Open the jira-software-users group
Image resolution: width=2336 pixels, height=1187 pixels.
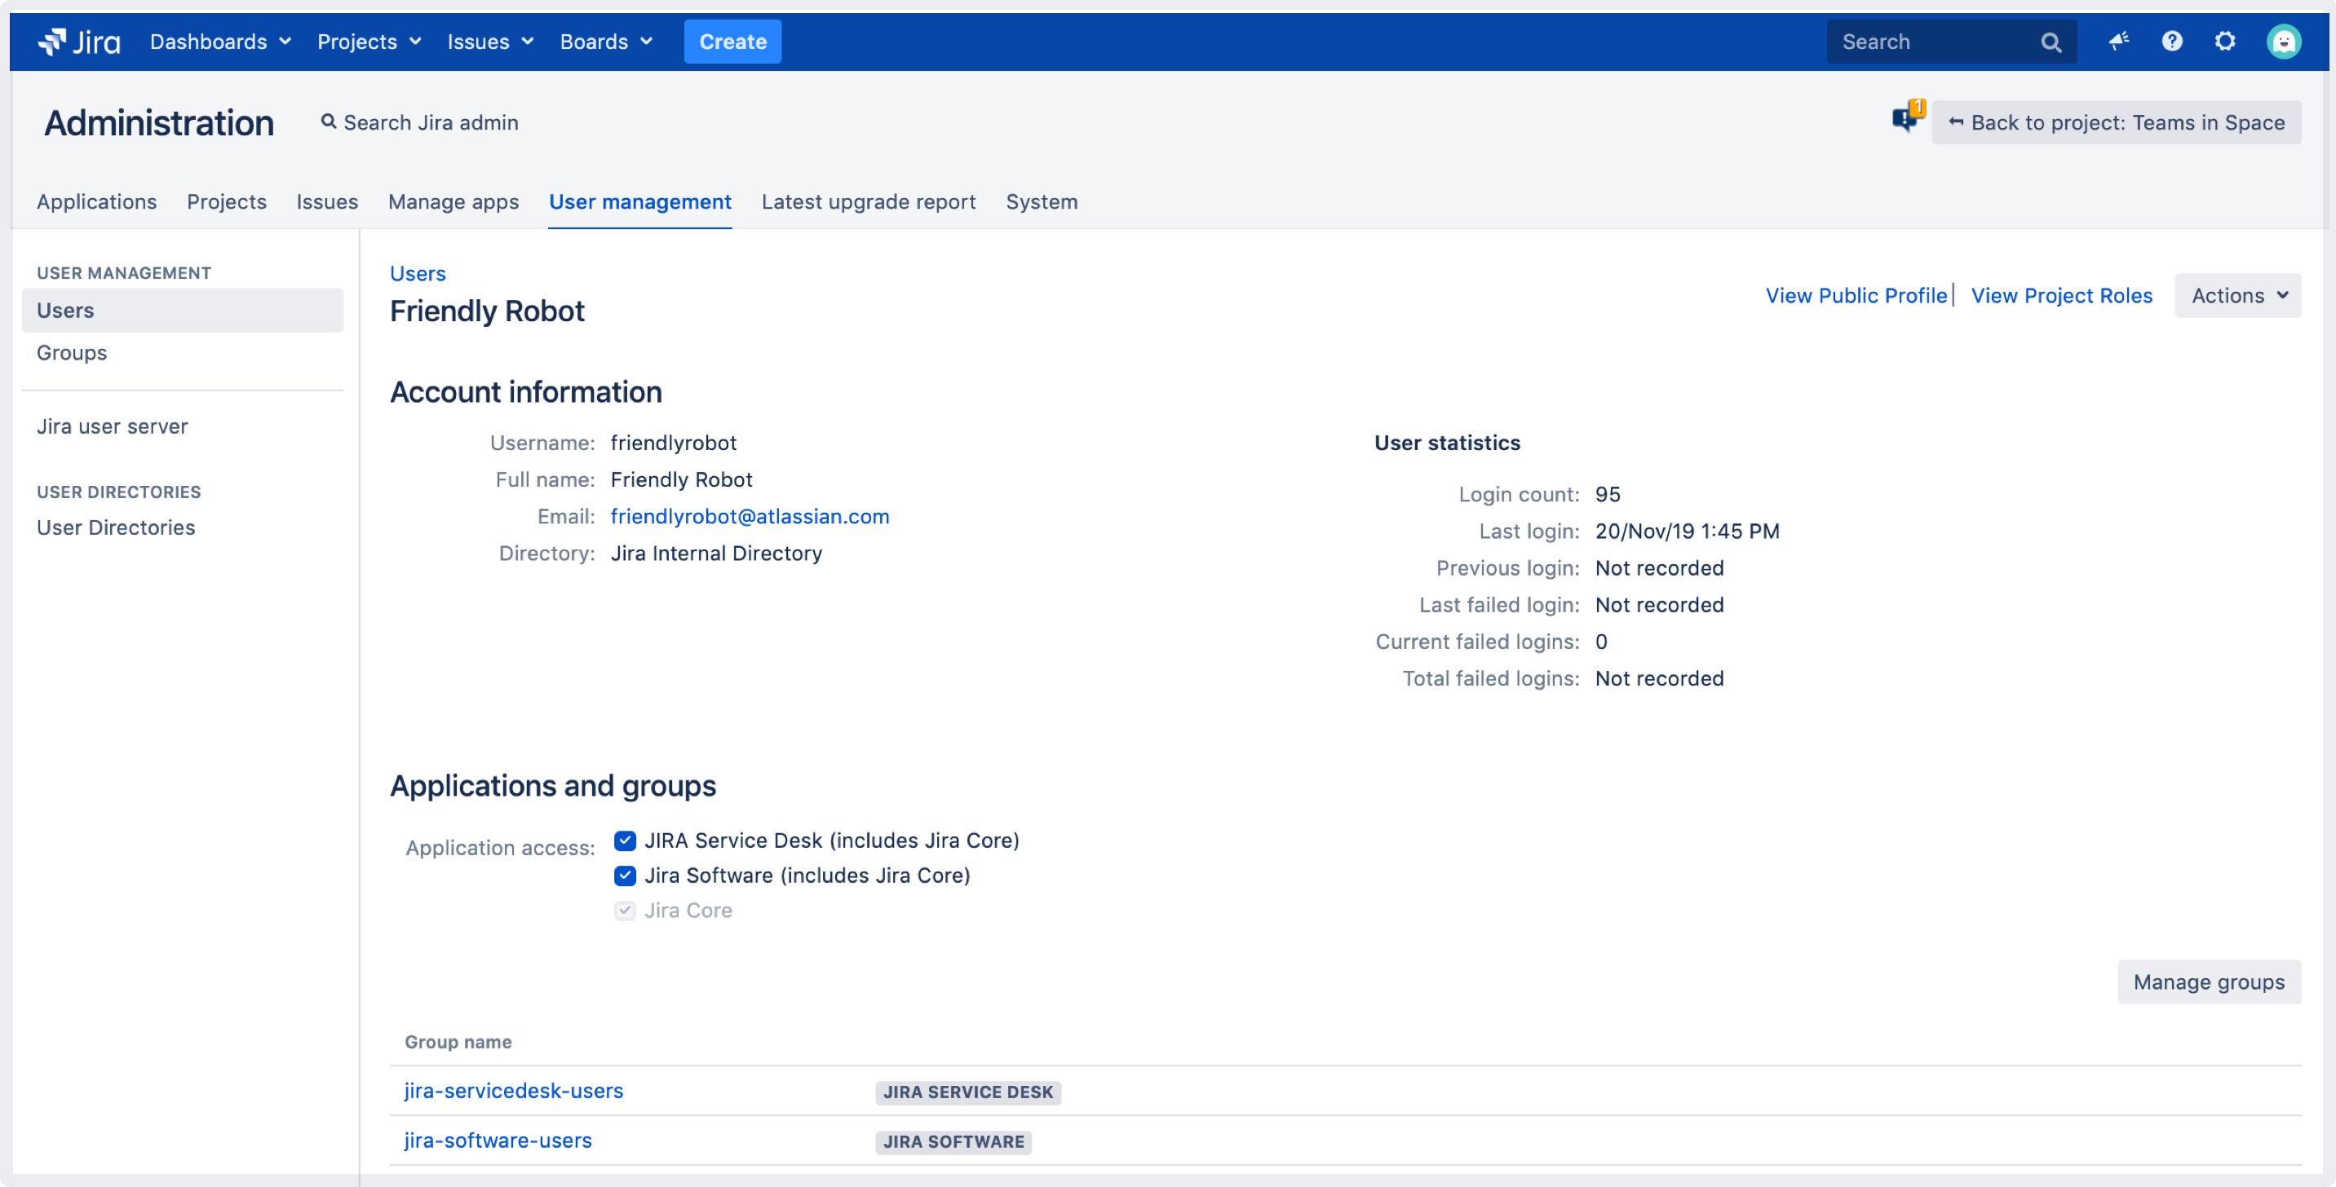coord(498,1141)
